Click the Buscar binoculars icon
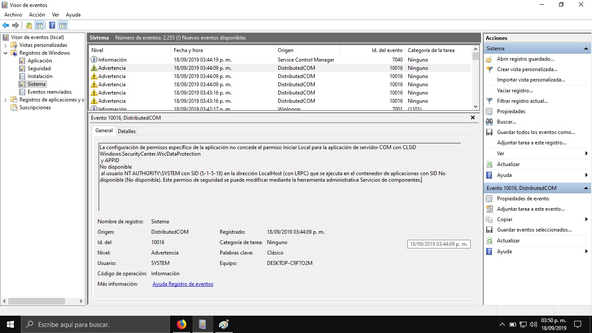 click(x=489, y=122)
